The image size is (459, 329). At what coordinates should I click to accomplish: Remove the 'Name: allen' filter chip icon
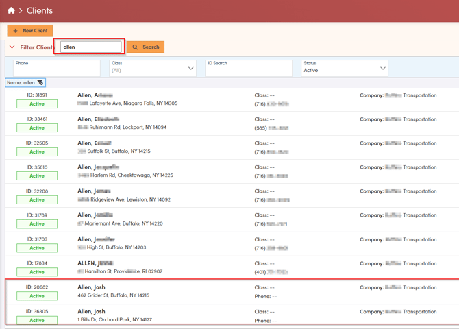pyautogui.click(x=40, y=83)
